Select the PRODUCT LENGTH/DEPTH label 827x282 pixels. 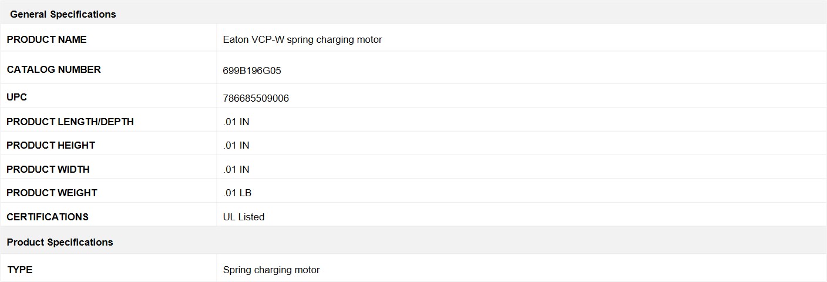(x=70, y=122)
